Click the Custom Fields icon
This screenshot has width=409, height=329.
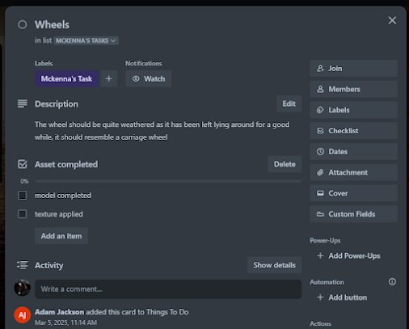[320, 214]
